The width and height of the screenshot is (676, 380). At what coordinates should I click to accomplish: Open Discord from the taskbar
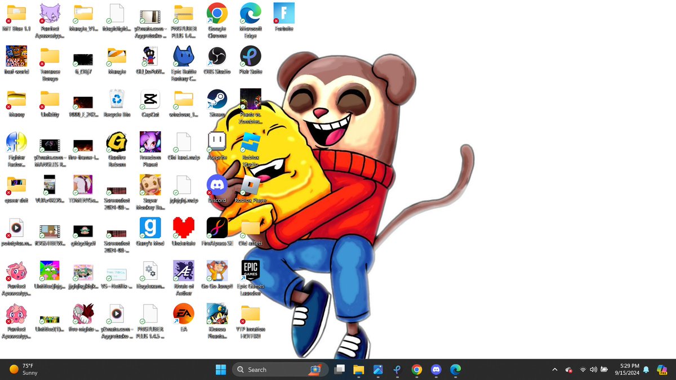(x=436, y=369)
